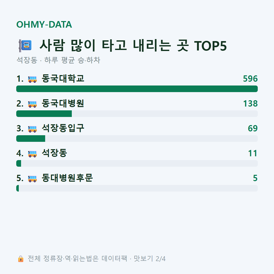Click the bus stop sign icon in title
This screenshot has height=274, width=274.
[x=25, y=46]
